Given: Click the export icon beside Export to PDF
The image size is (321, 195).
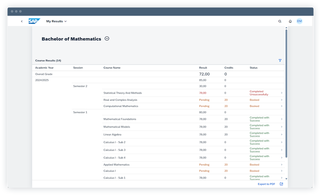Looking at the screenshot, I should click(x=282, y=184).
